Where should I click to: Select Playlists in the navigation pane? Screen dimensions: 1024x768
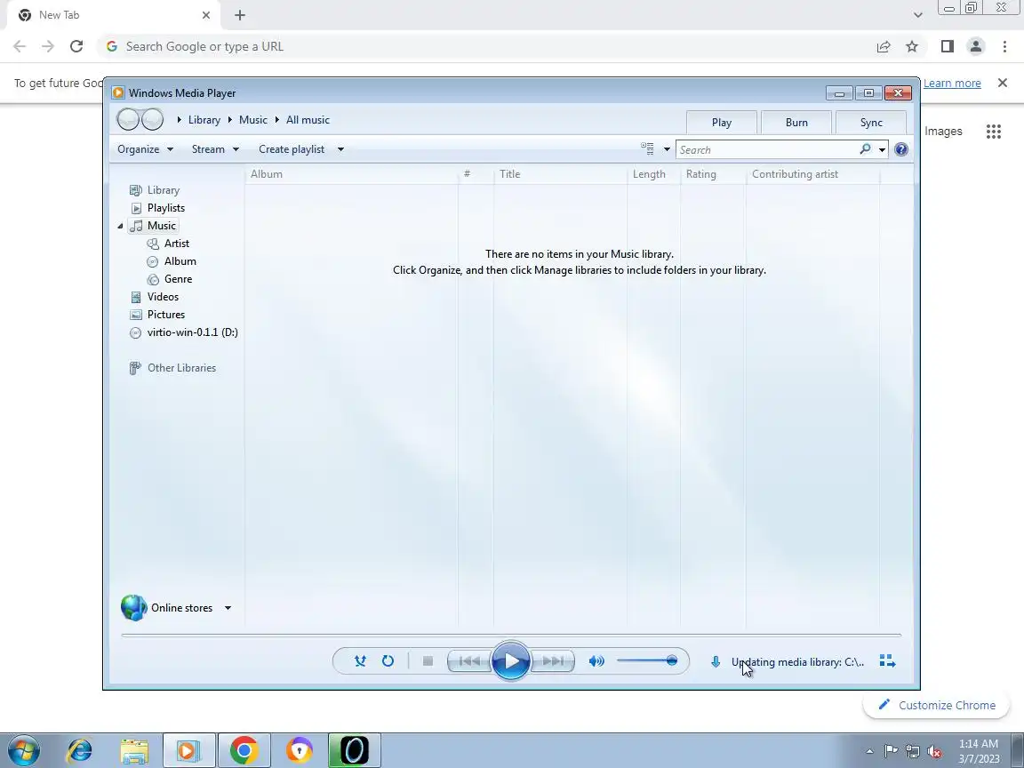pyautogui.click(x=166, y=208)
